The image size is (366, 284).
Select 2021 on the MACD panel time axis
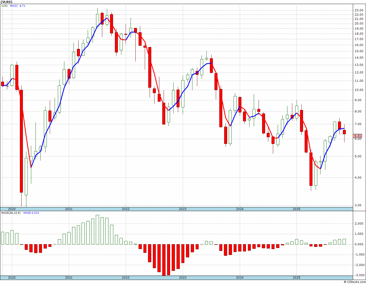[69, 278]
